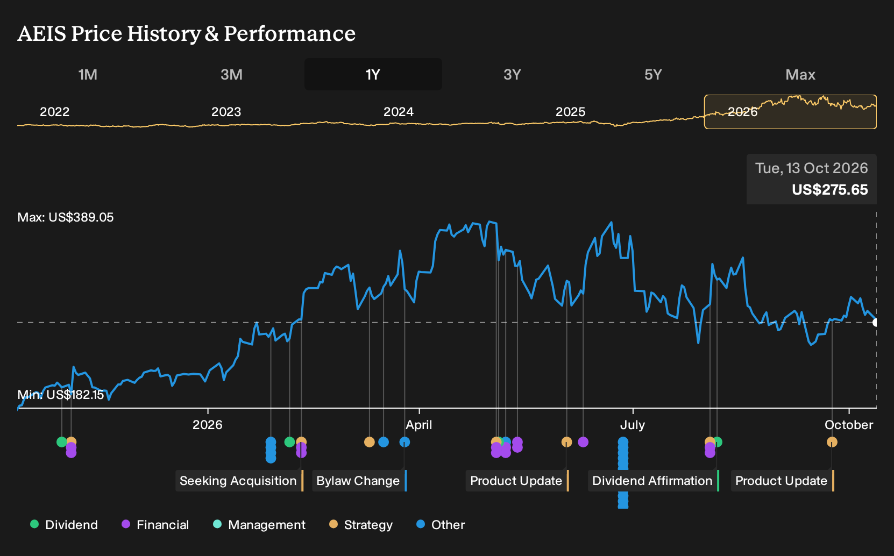Click the Tue, 13 Oct 2026 date
Screen dimensions: 894x556
click(x=811, y=168)
